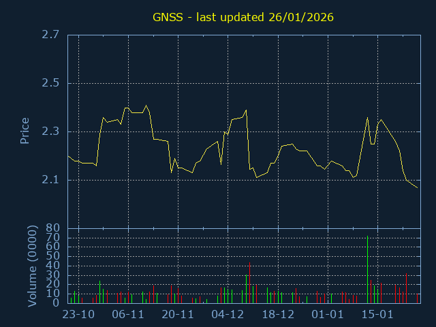
Task: Click the final price line endpoint
Action: coord(418,187)
